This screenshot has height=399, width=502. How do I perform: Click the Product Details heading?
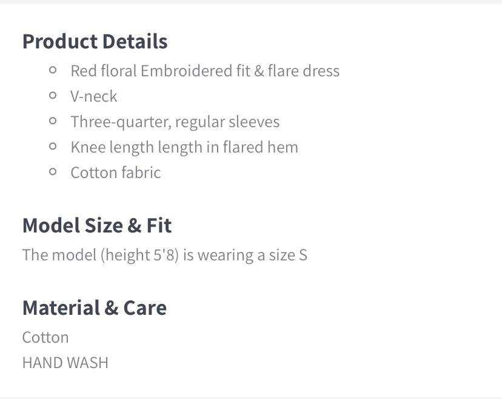95,42
